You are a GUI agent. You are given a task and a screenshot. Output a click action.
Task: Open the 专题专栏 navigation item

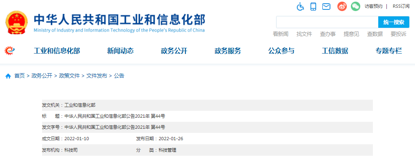click(388, 51)
